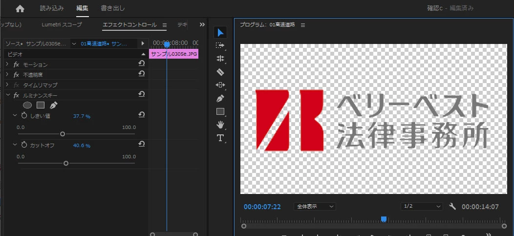Select the Hand tool

[x=220, y=125]
